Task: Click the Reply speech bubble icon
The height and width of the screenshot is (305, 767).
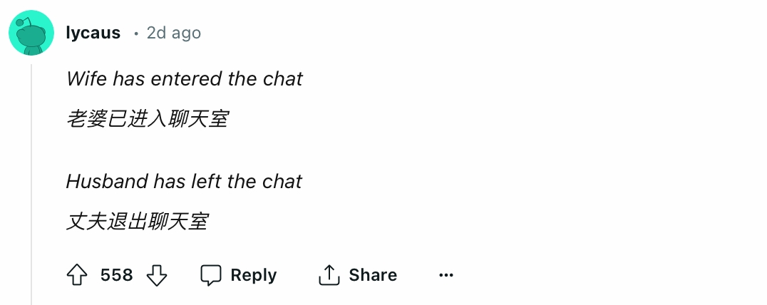Action: 211,275
